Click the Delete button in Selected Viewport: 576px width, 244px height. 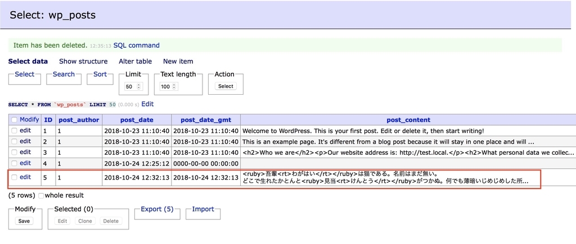coord(111,221)
